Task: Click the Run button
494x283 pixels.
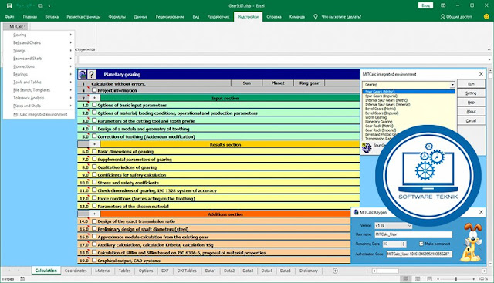Action: tap(471, 84)
